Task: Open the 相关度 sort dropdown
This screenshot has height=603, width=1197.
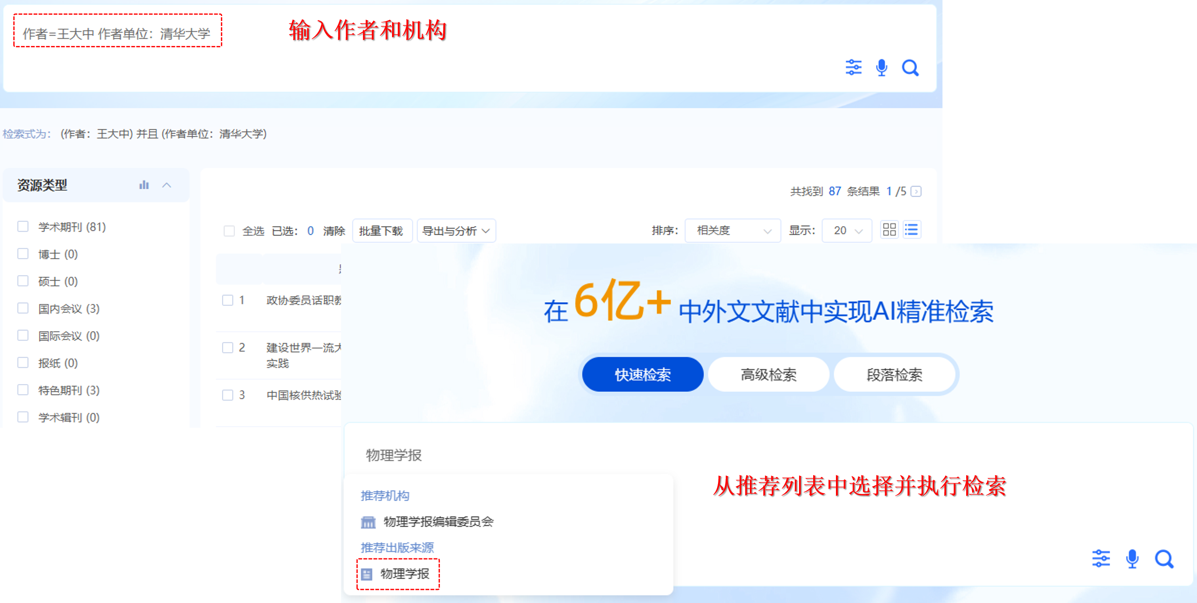Action: click(x=732, y=231)
